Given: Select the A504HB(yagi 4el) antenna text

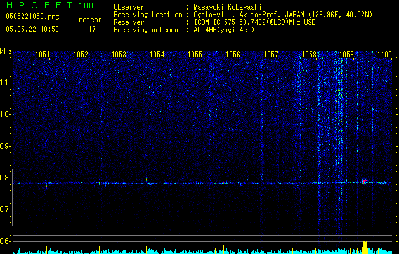Looking at the screenshot, I should [224, 30].
